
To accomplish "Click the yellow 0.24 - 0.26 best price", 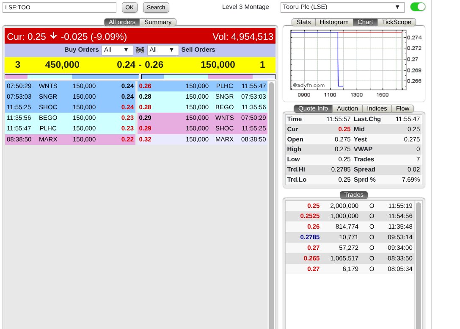I will pos(140,64).
